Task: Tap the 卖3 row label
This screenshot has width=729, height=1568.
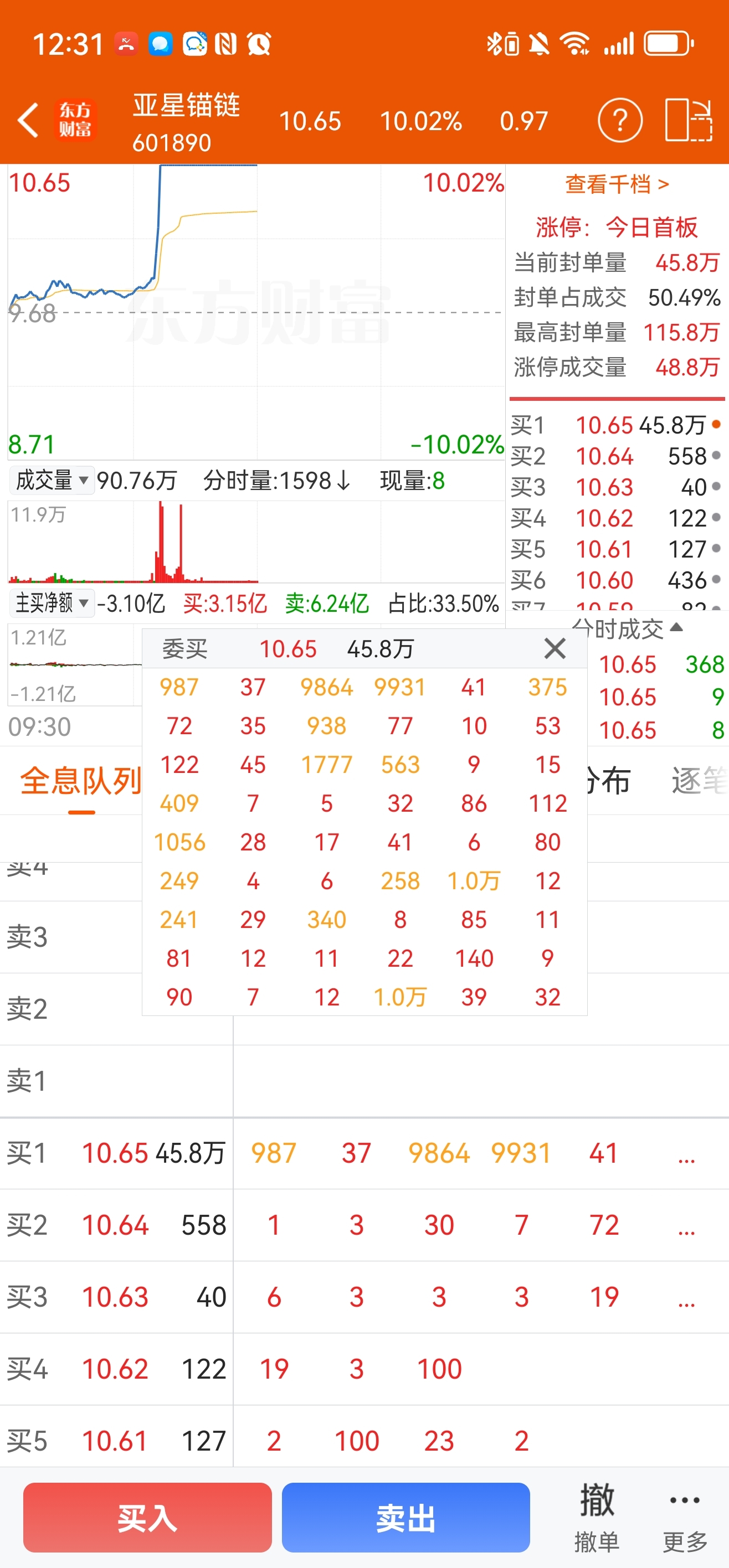Action: coord(27,937)
